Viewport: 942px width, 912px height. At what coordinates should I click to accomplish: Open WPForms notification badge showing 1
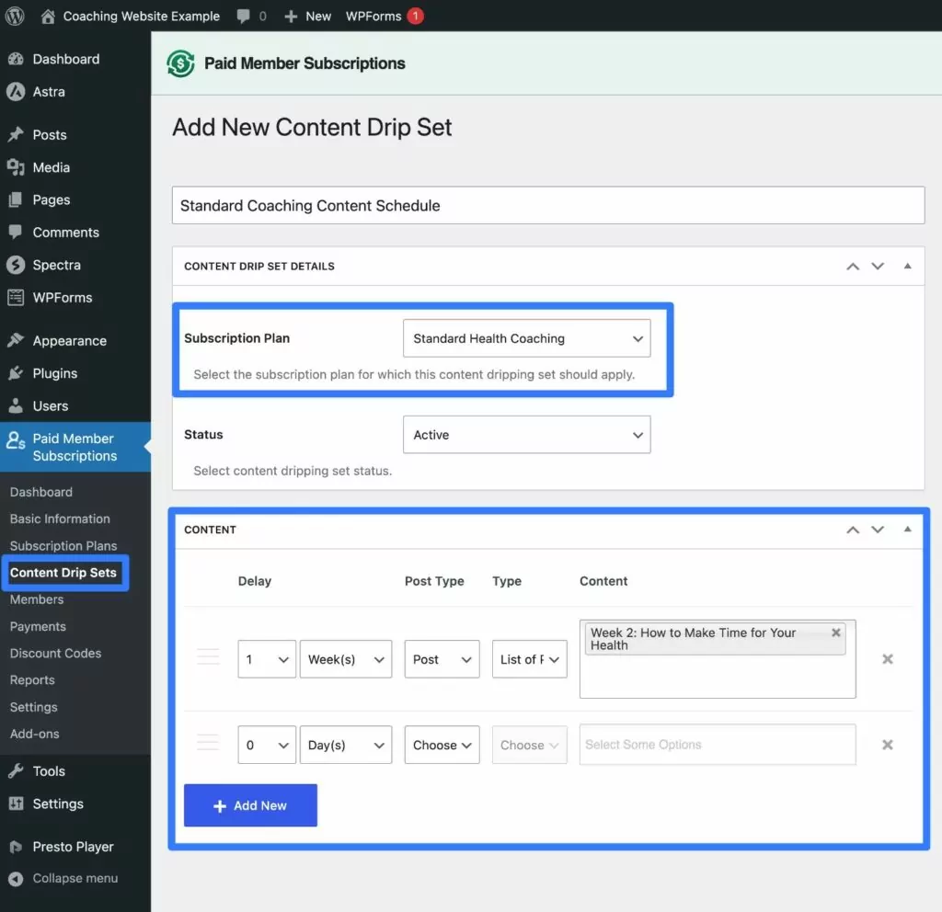415,17
